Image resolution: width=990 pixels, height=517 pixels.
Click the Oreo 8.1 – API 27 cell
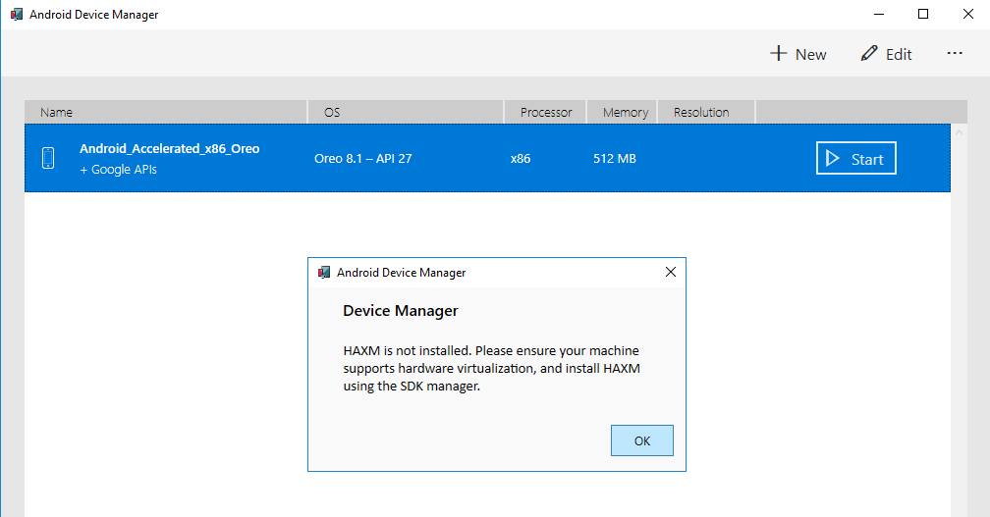point(363,159)
